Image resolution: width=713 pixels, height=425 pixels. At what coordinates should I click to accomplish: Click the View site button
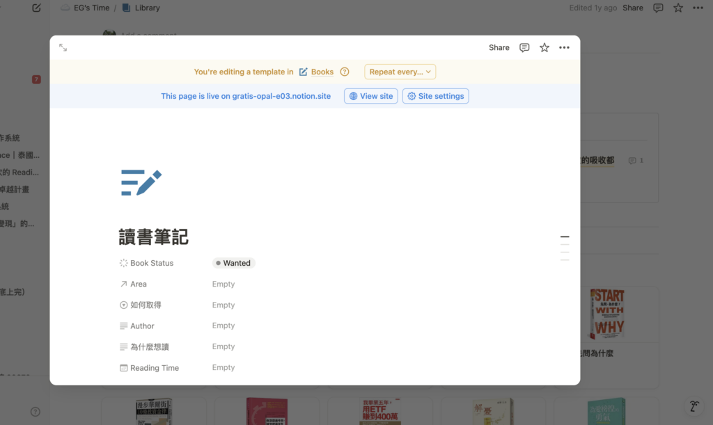[x=371, y=96]
